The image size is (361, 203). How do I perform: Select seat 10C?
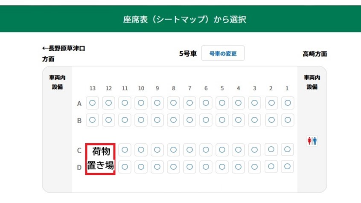tap(141, 150)
